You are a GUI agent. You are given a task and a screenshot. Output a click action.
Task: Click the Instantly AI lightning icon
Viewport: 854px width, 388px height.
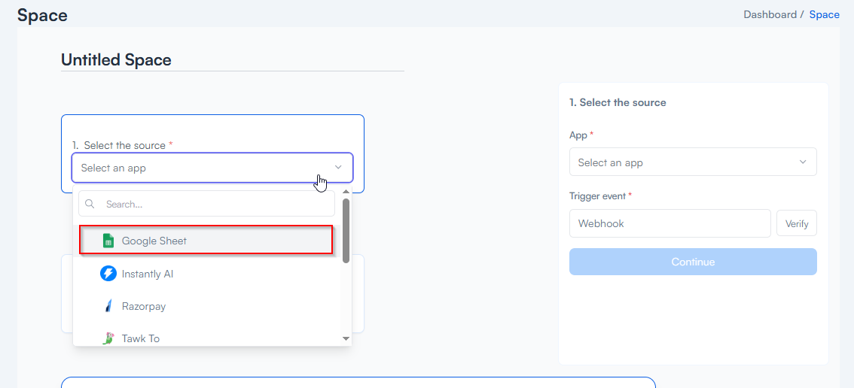coord(108,274)
